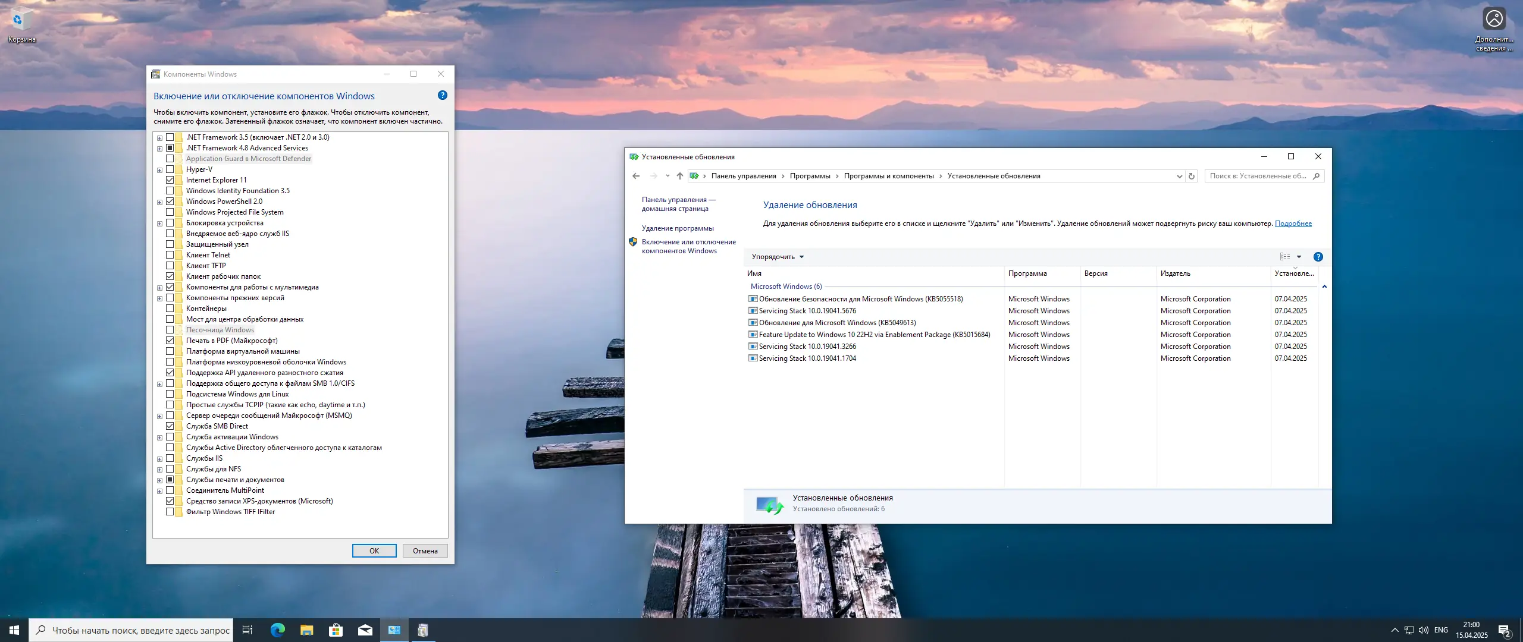Expand the Hyper-V tree node
This screenshot has height=642, width=1523.
(159, 170)
